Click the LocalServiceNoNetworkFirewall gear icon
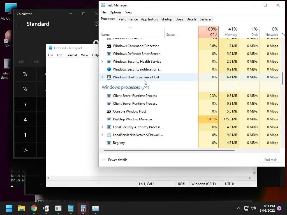Viewport: 287px width, 215px height. click(x=109, y=135)
